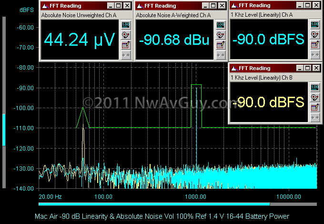
Task: Close the 1 Khz Linearity Ch A window
Action: click(316, 5)
